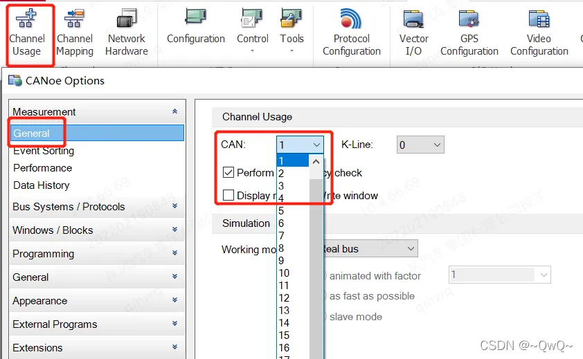Click the Configuration ribbon icon
This screenshot has height=359, width=583.
click(x=195, y=28)
